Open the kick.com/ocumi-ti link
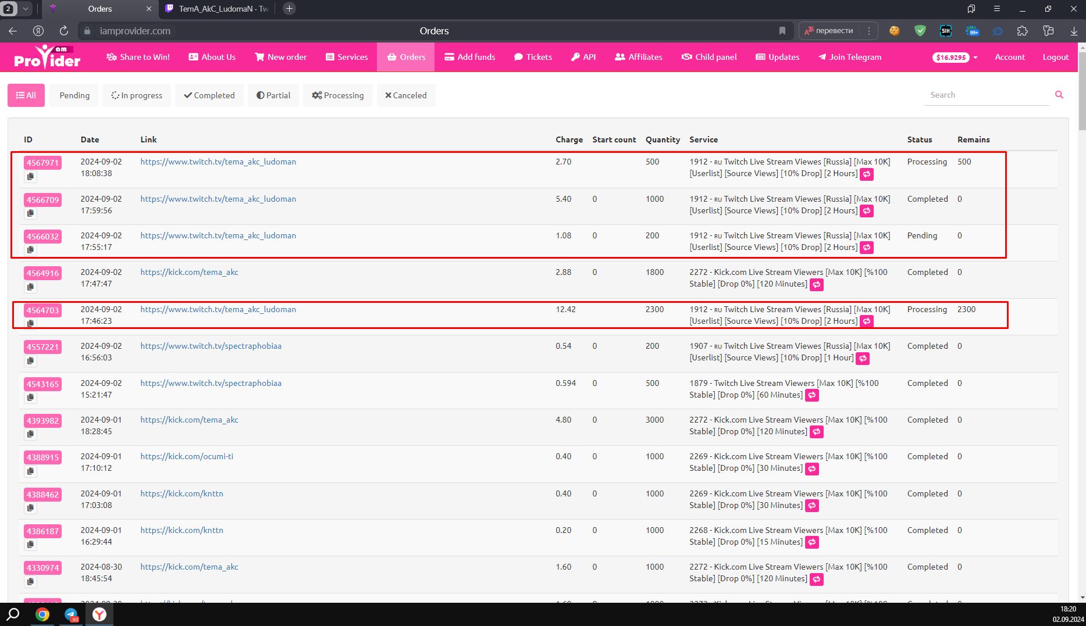 pos(187,456)
